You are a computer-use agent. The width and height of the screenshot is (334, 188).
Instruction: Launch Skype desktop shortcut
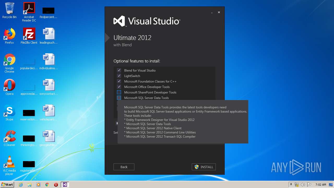(x=9, y=113)
